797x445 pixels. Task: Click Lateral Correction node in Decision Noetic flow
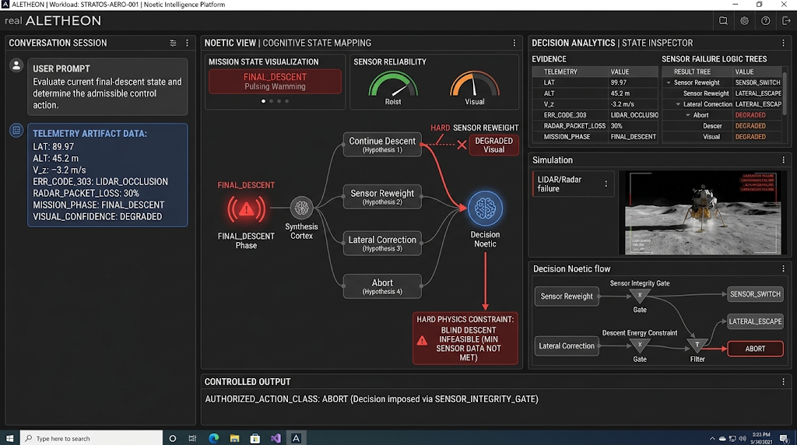(567, 346)
